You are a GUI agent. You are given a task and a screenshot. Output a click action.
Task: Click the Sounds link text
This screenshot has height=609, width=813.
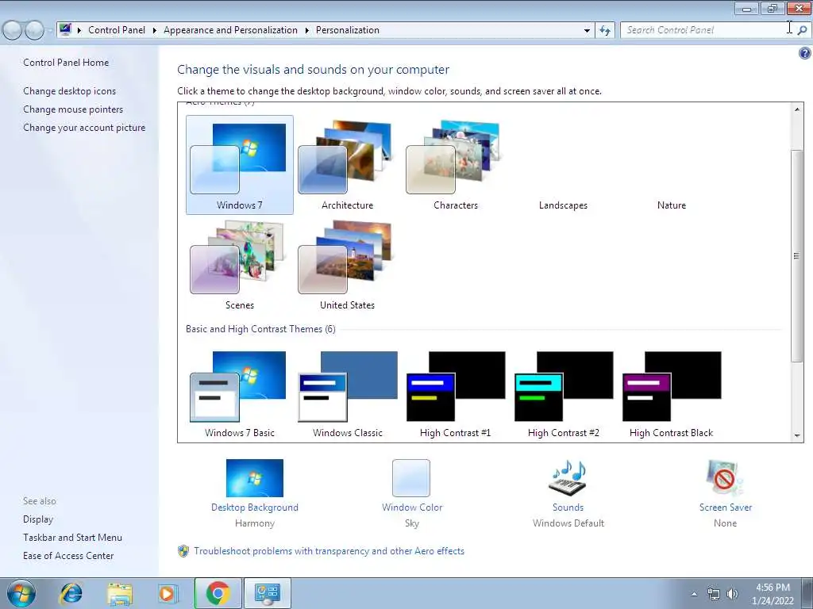pyautogui.click(x=568, y=507)
